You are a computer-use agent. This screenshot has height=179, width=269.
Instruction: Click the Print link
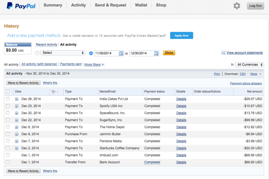[x=217, y=74]
